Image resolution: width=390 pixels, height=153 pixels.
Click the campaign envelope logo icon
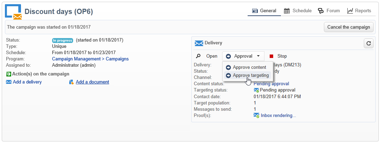click(x=13, y=12)
